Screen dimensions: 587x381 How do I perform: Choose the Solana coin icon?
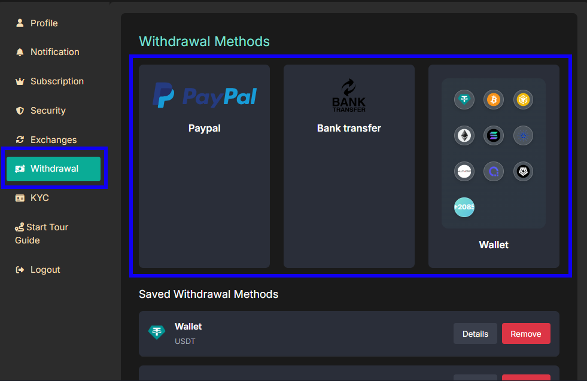point(494,136)
